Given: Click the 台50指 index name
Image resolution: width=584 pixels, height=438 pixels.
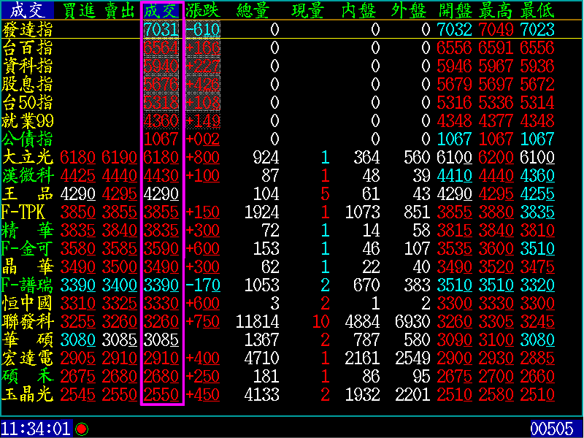Looking at the screenshot, I should click(27, 102).
